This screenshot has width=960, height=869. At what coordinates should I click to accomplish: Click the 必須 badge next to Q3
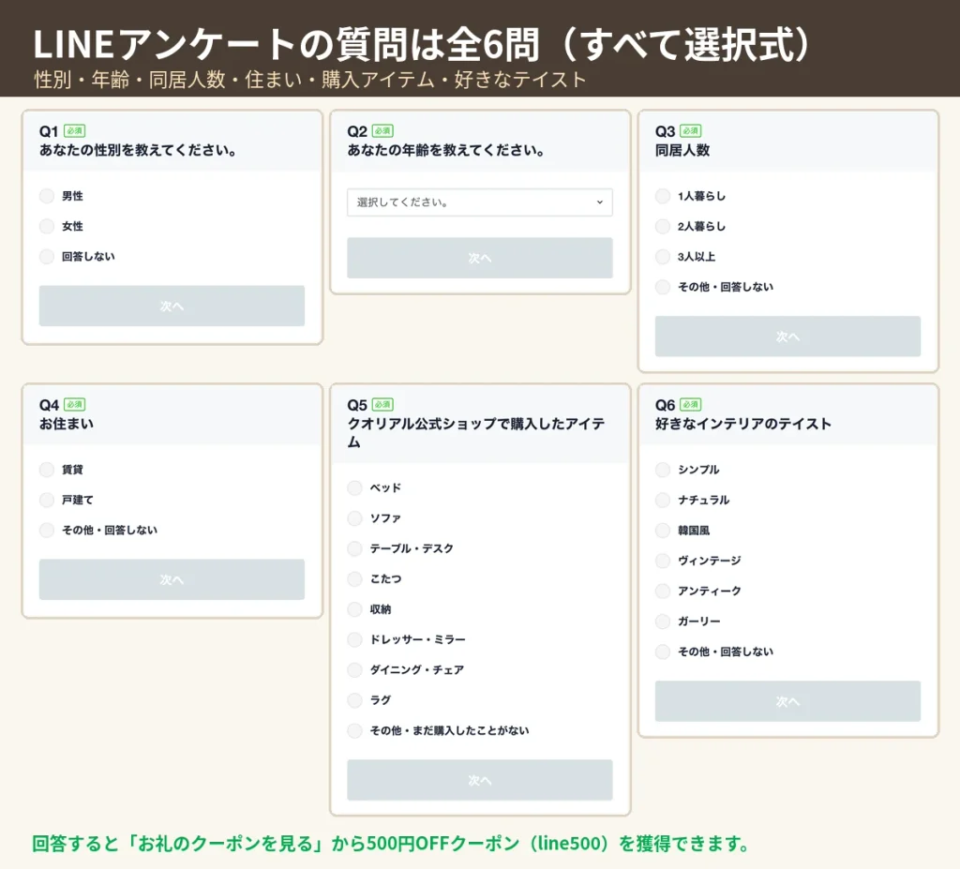tap(691, 131)
